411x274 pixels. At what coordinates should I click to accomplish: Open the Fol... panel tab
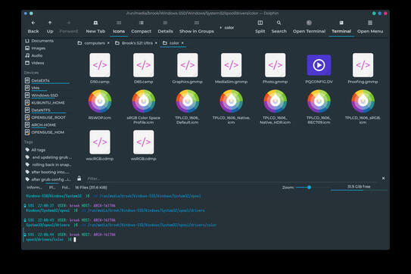[66, 188]
